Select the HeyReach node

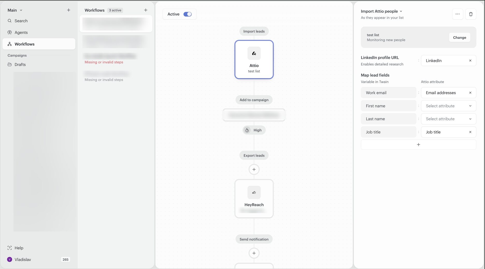pyautogui.click(x=254, y=199)
